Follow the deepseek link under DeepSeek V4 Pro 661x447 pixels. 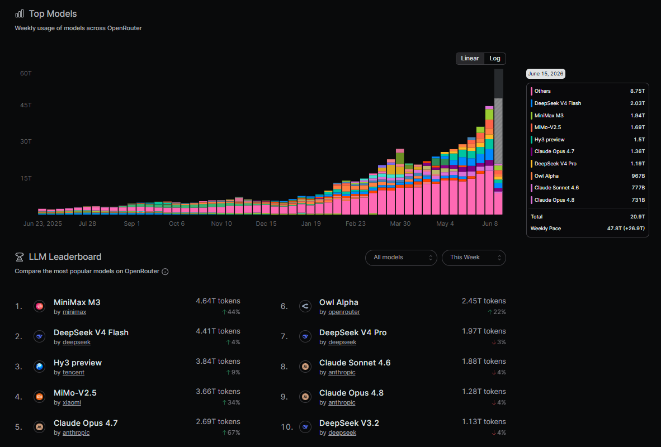[342, 343]
